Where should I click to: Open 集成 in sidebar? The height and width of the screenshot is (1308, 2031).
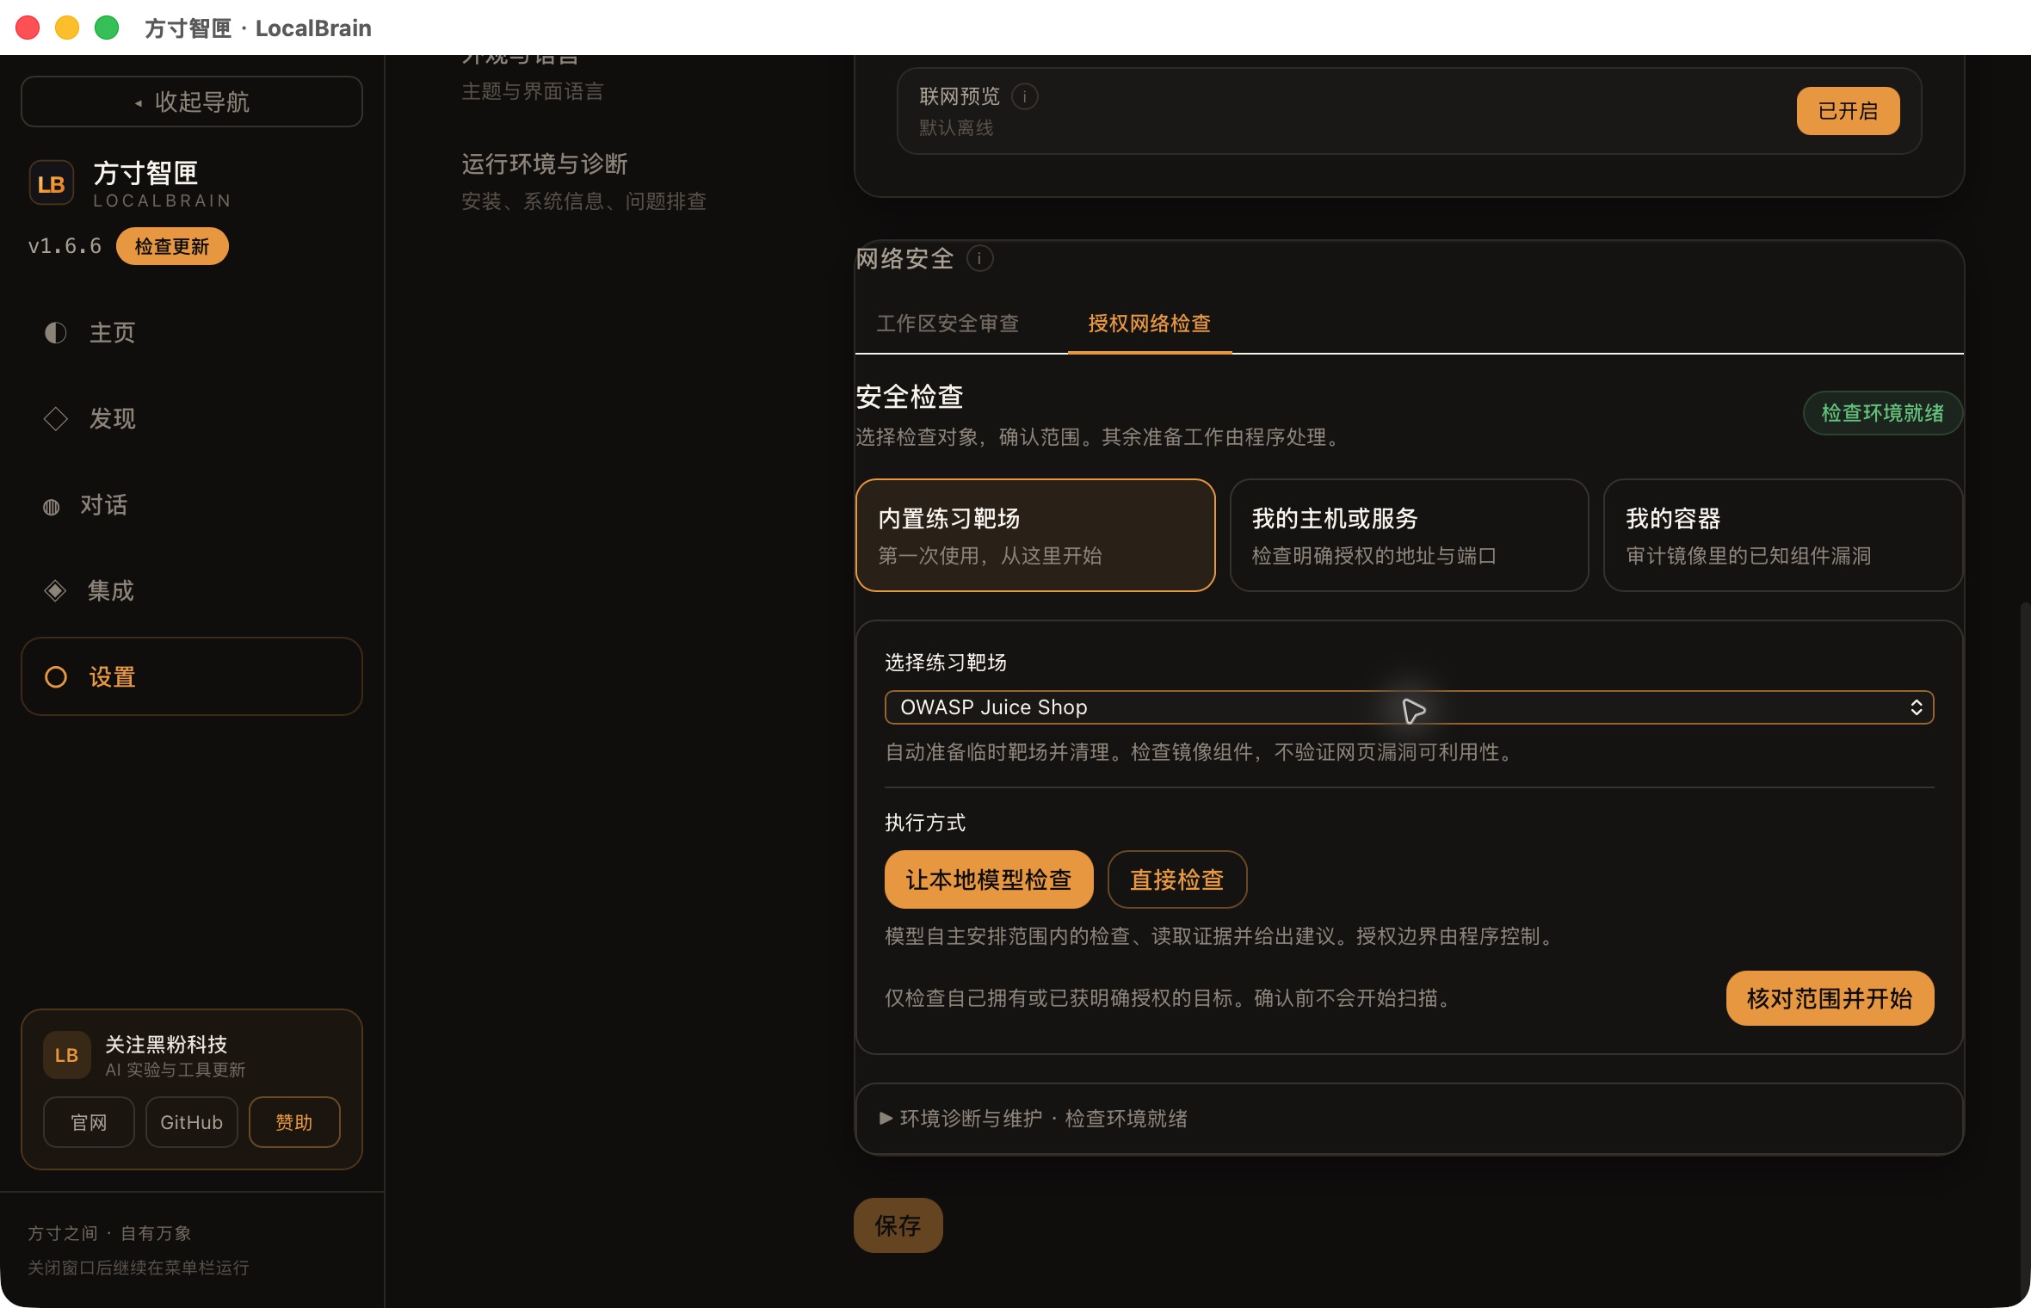click(x=192, y=591)
